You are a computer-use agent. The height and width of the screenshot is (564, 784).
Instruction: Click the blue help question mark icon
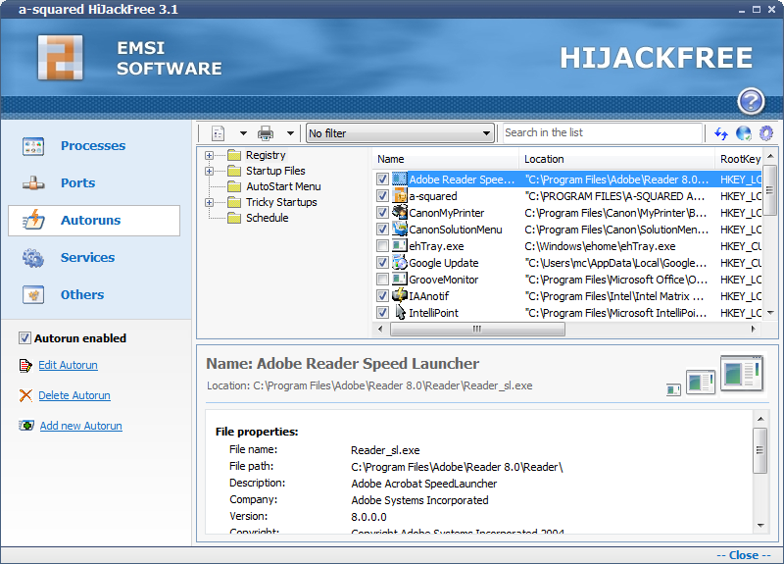(751, 101)
